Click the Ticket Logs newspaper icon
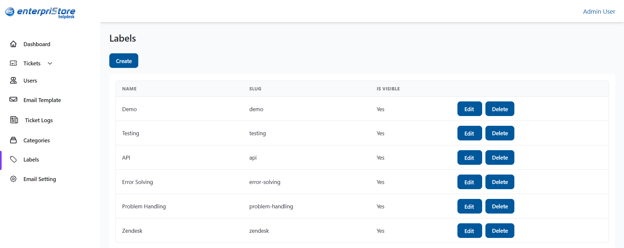The image size is (624, 248). point(14,120)
